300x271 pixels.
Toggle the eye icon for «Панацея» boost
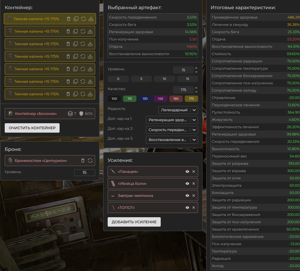tap(187, 172)
